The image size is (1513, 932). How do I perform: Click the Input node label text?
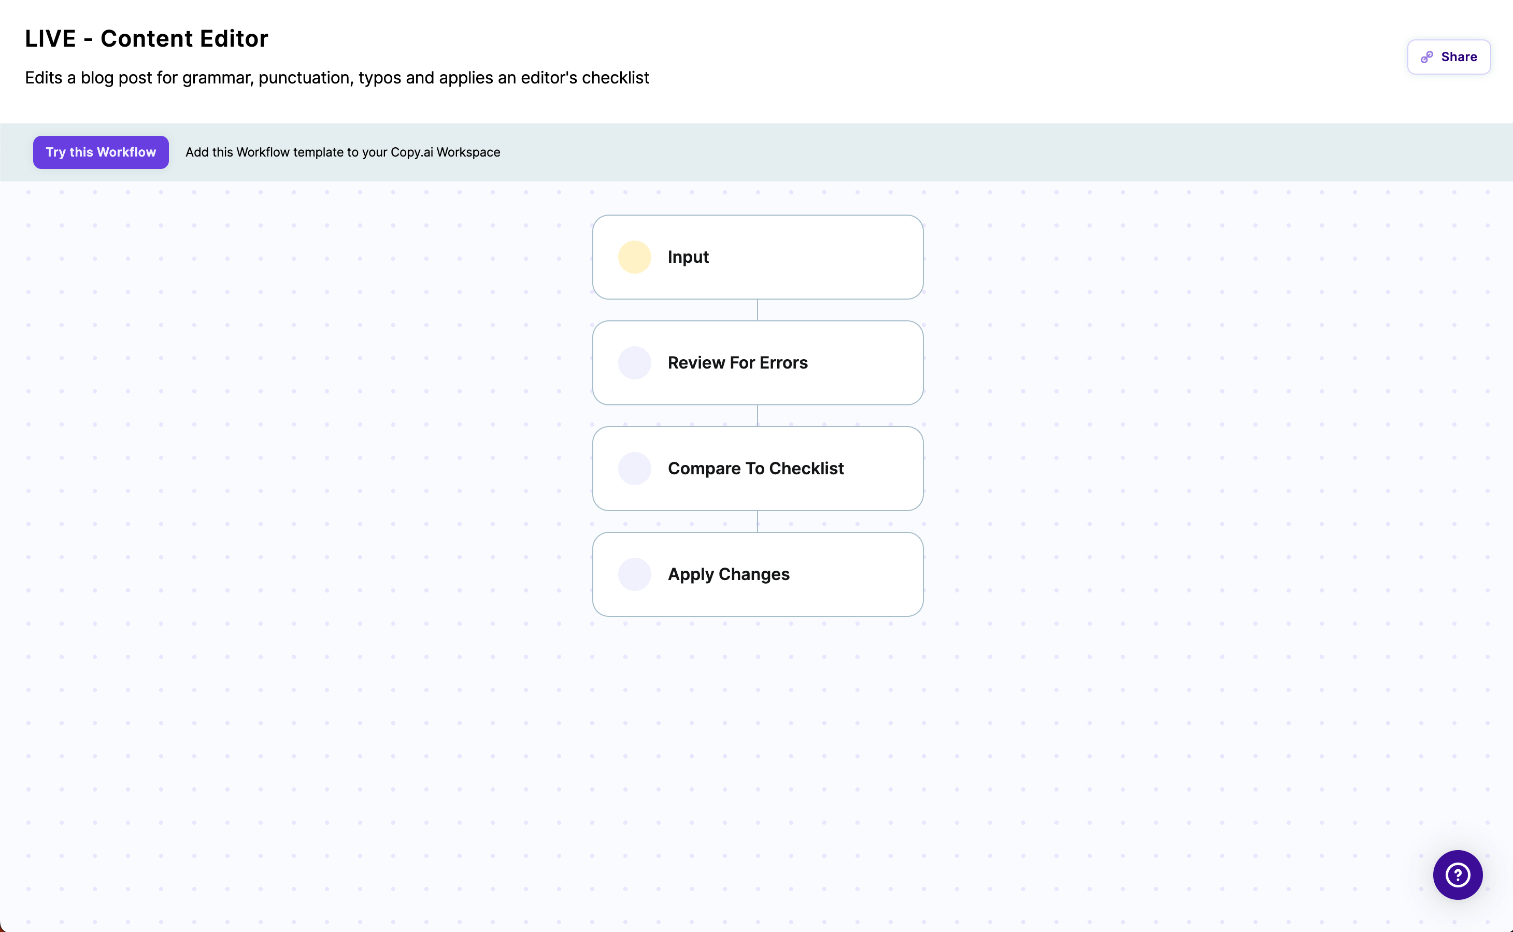(x=688, y=257)
